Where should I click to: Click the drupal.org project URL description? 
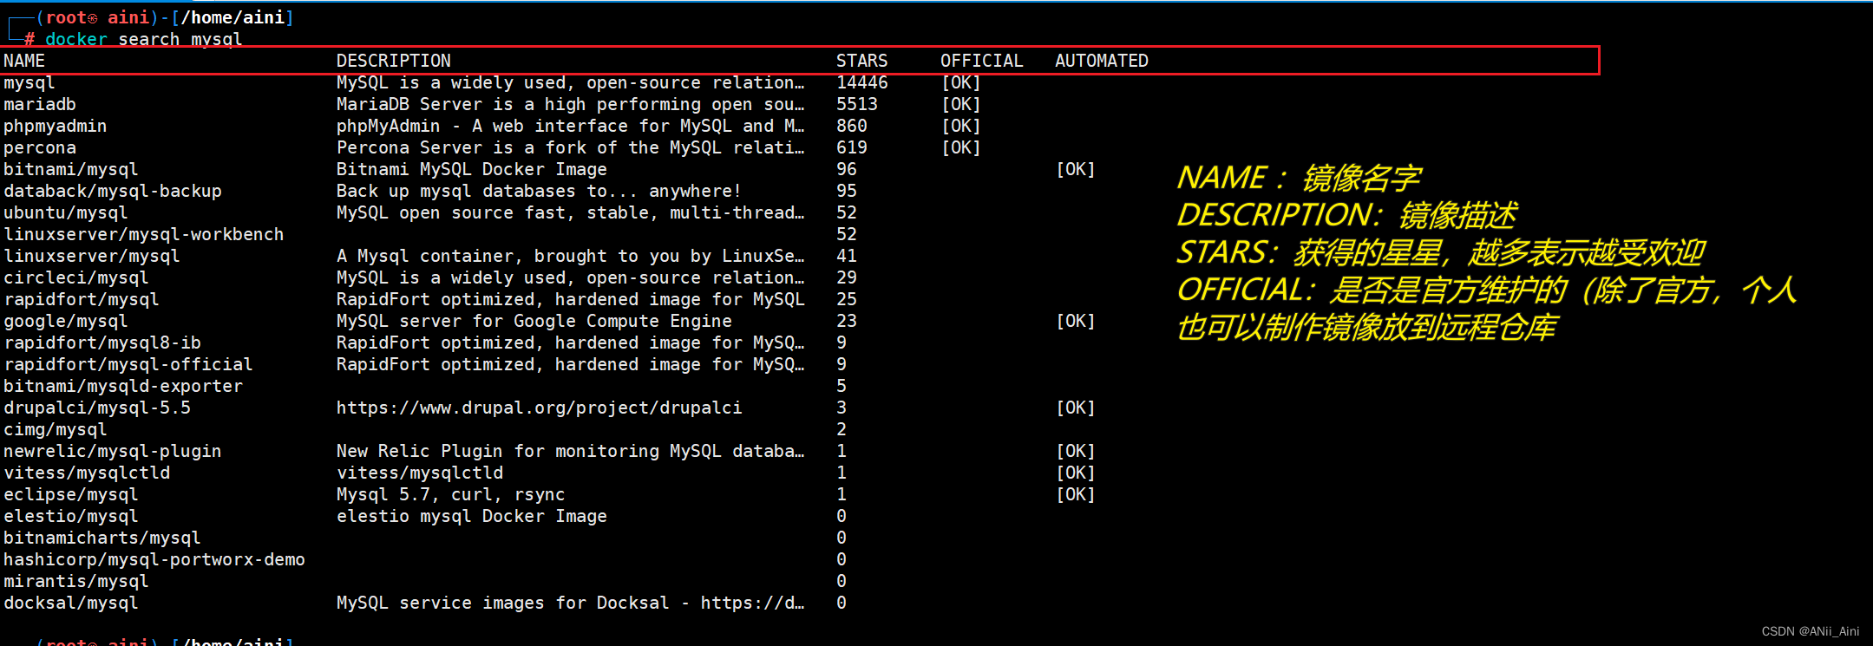pyautogui.click(x=540, y=408)
